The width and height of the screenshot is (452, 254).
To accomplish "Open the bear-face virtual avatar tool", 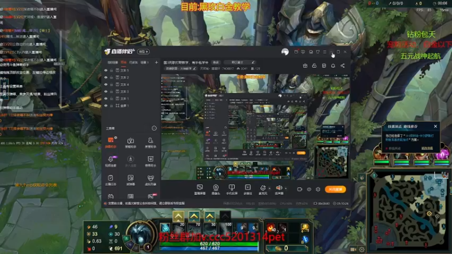I will [150, 180].
